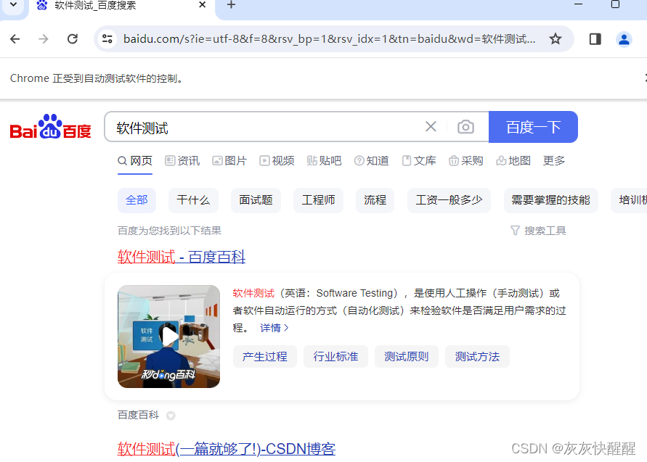The height and width of the screenshot is (462, 647).
Task: Open the 软件测试(一篇就够了!)-CSDN博客 link
Action: point(226,449)
